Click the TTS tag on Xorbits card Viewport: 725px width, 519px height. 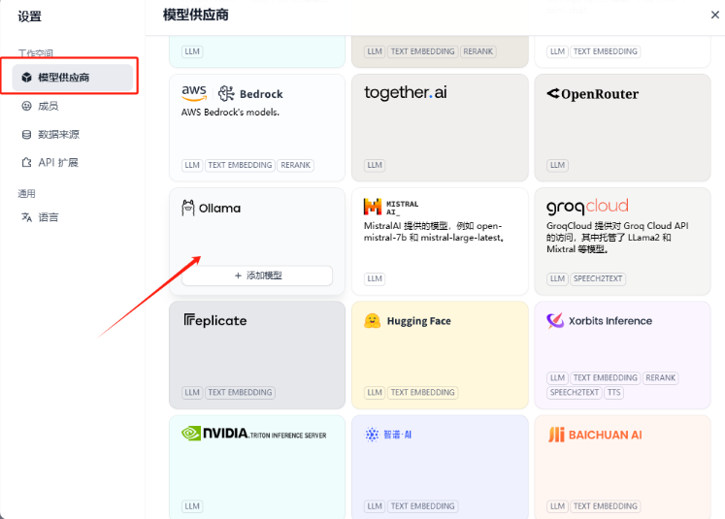[613, 392]
